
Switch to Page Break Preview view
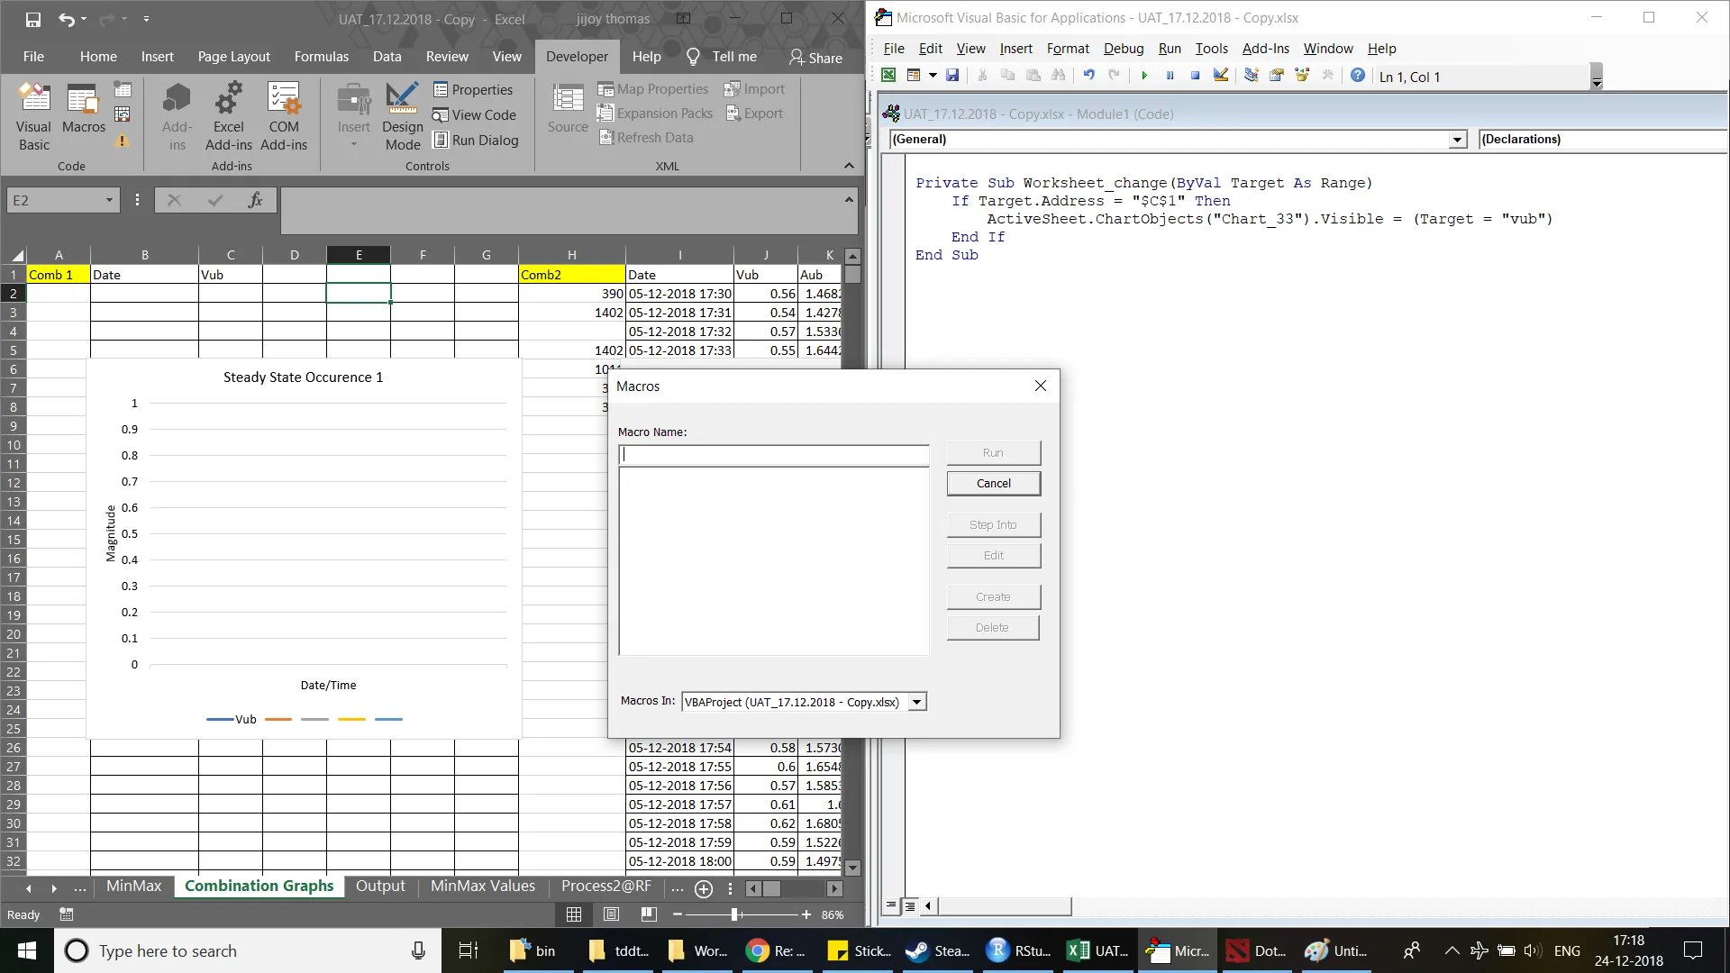point(649,914)
